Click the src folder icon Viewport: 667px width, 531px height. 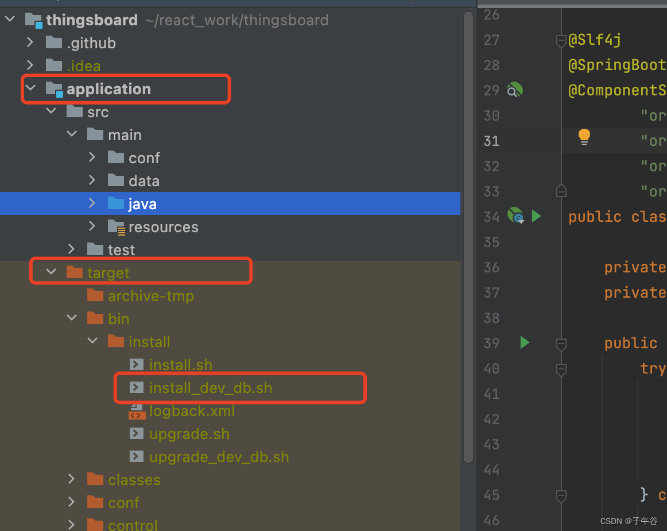[x=75, y=111]
